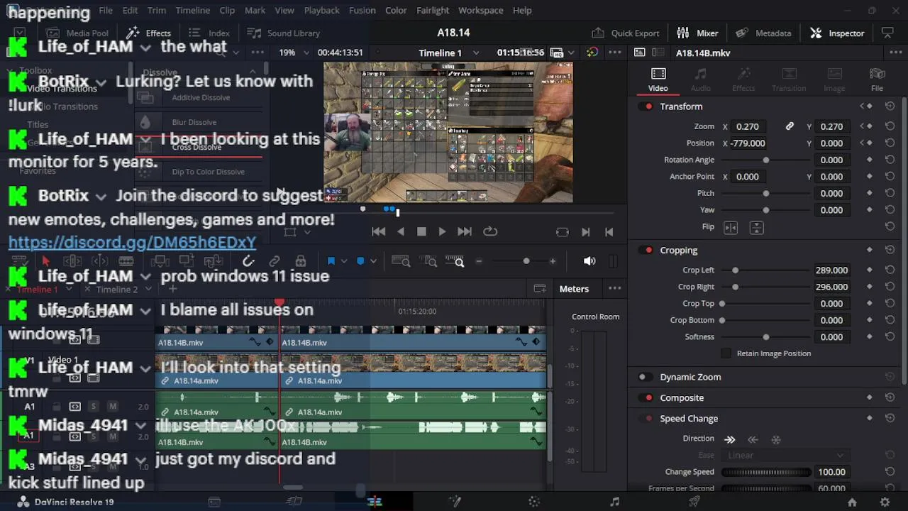This screenshot has width=908, height=511.
Task: Toggle the Inspector panel
Action: coord(837,33)
